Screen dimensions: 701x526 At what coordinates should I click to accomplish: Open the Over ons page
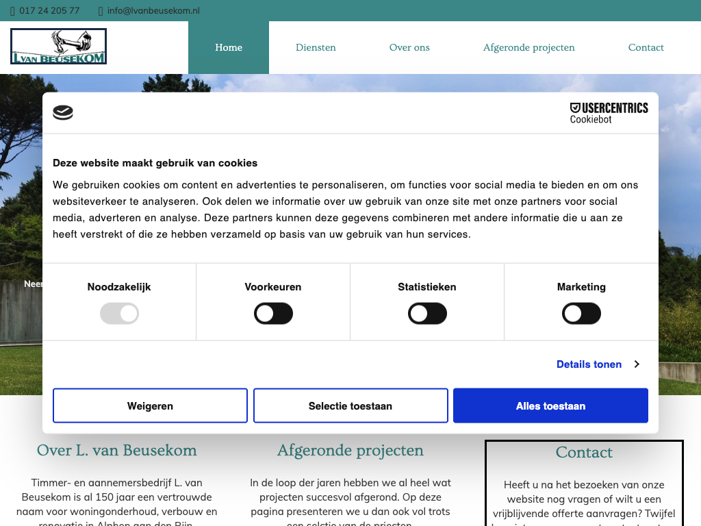pos(409,47)
